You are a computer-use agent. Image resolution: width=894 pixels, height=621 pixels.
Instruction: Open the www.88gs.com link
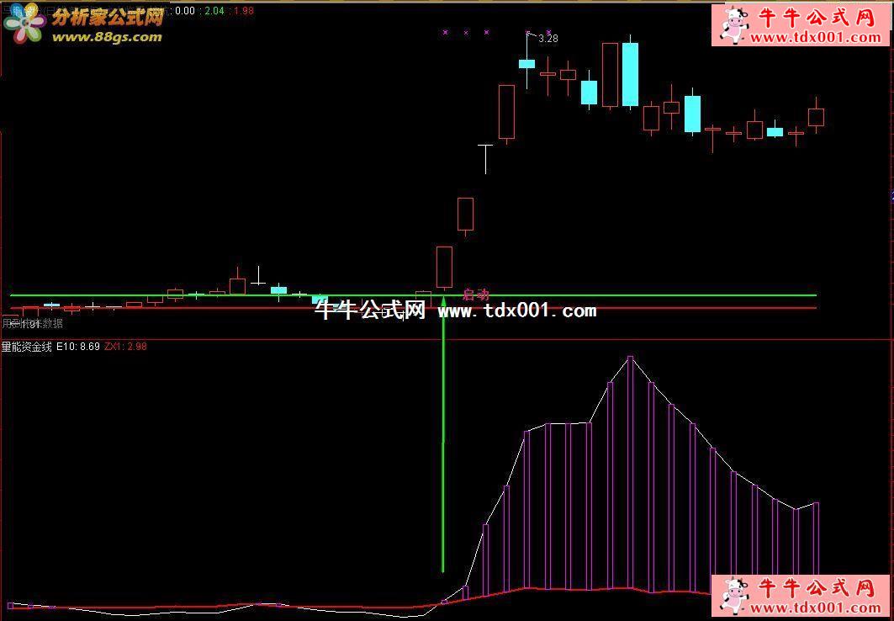[x=108, y=37]
